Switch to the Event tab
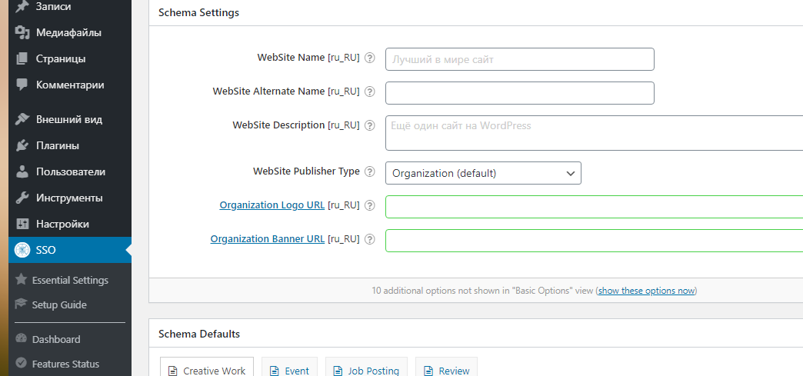This screenshot has width=803, height=376. [x=289, y=367]
